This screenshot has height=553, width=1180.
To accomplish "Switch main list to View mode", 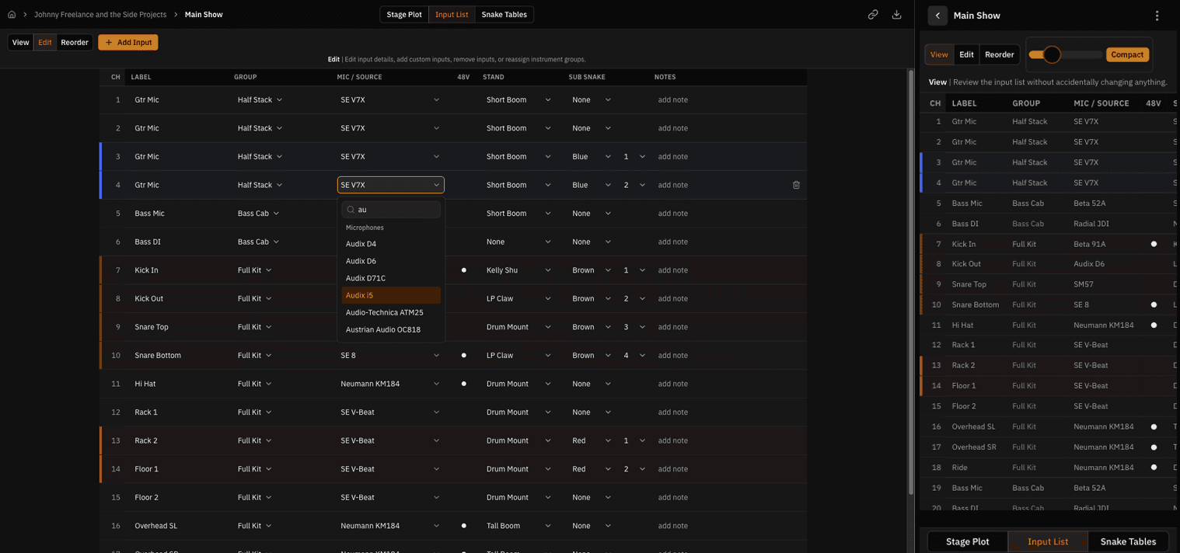I will (x=20, y=43).
